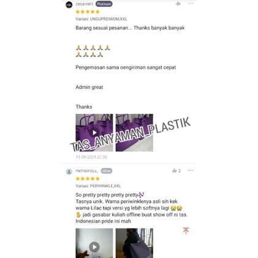Viewport: 258px width, 258px height.
Task: View second purple bag photo thumbnail
Action: coord(134,132)
